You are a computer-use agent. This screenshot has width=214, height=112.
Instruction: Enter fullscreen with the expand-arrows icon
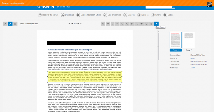136,24
